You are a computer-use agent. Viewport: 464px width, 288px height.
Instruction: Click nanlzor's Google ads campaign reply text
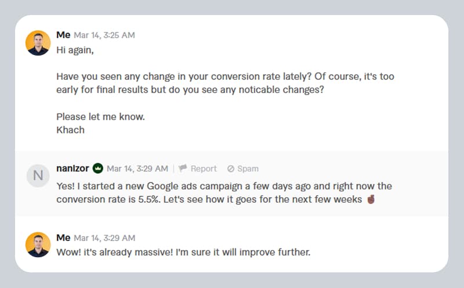pyautogui.click(x=224, y=193)
